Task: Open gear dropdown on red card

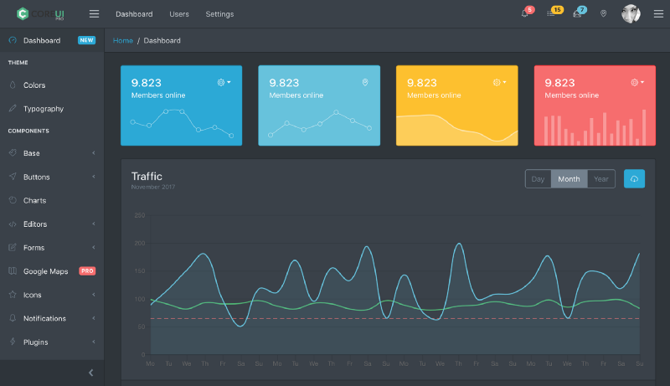Action: click(x=637, y=82)
